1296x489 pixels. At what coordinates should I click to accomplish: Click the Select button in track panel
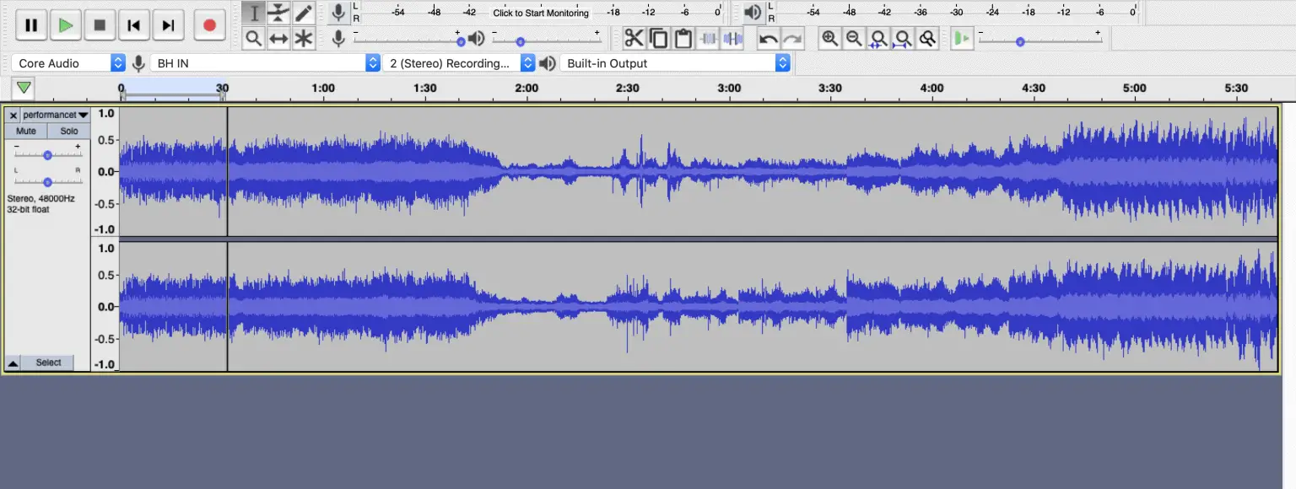[x=48, y=362]
